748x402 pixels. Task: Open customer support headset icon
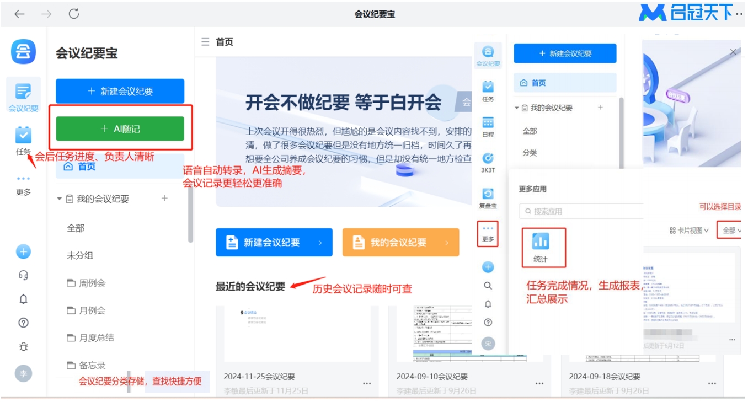(x=23, y=275)
